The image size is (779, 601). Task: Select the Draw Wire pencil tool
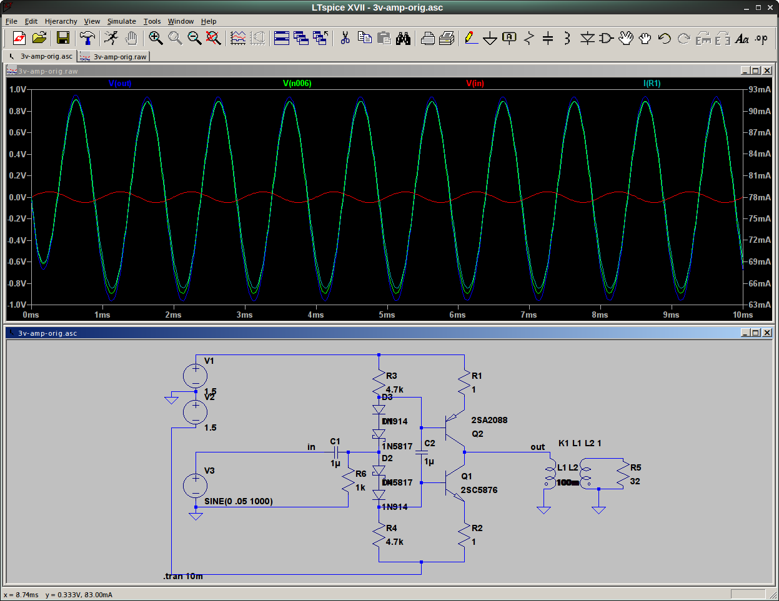coord(471,38)
